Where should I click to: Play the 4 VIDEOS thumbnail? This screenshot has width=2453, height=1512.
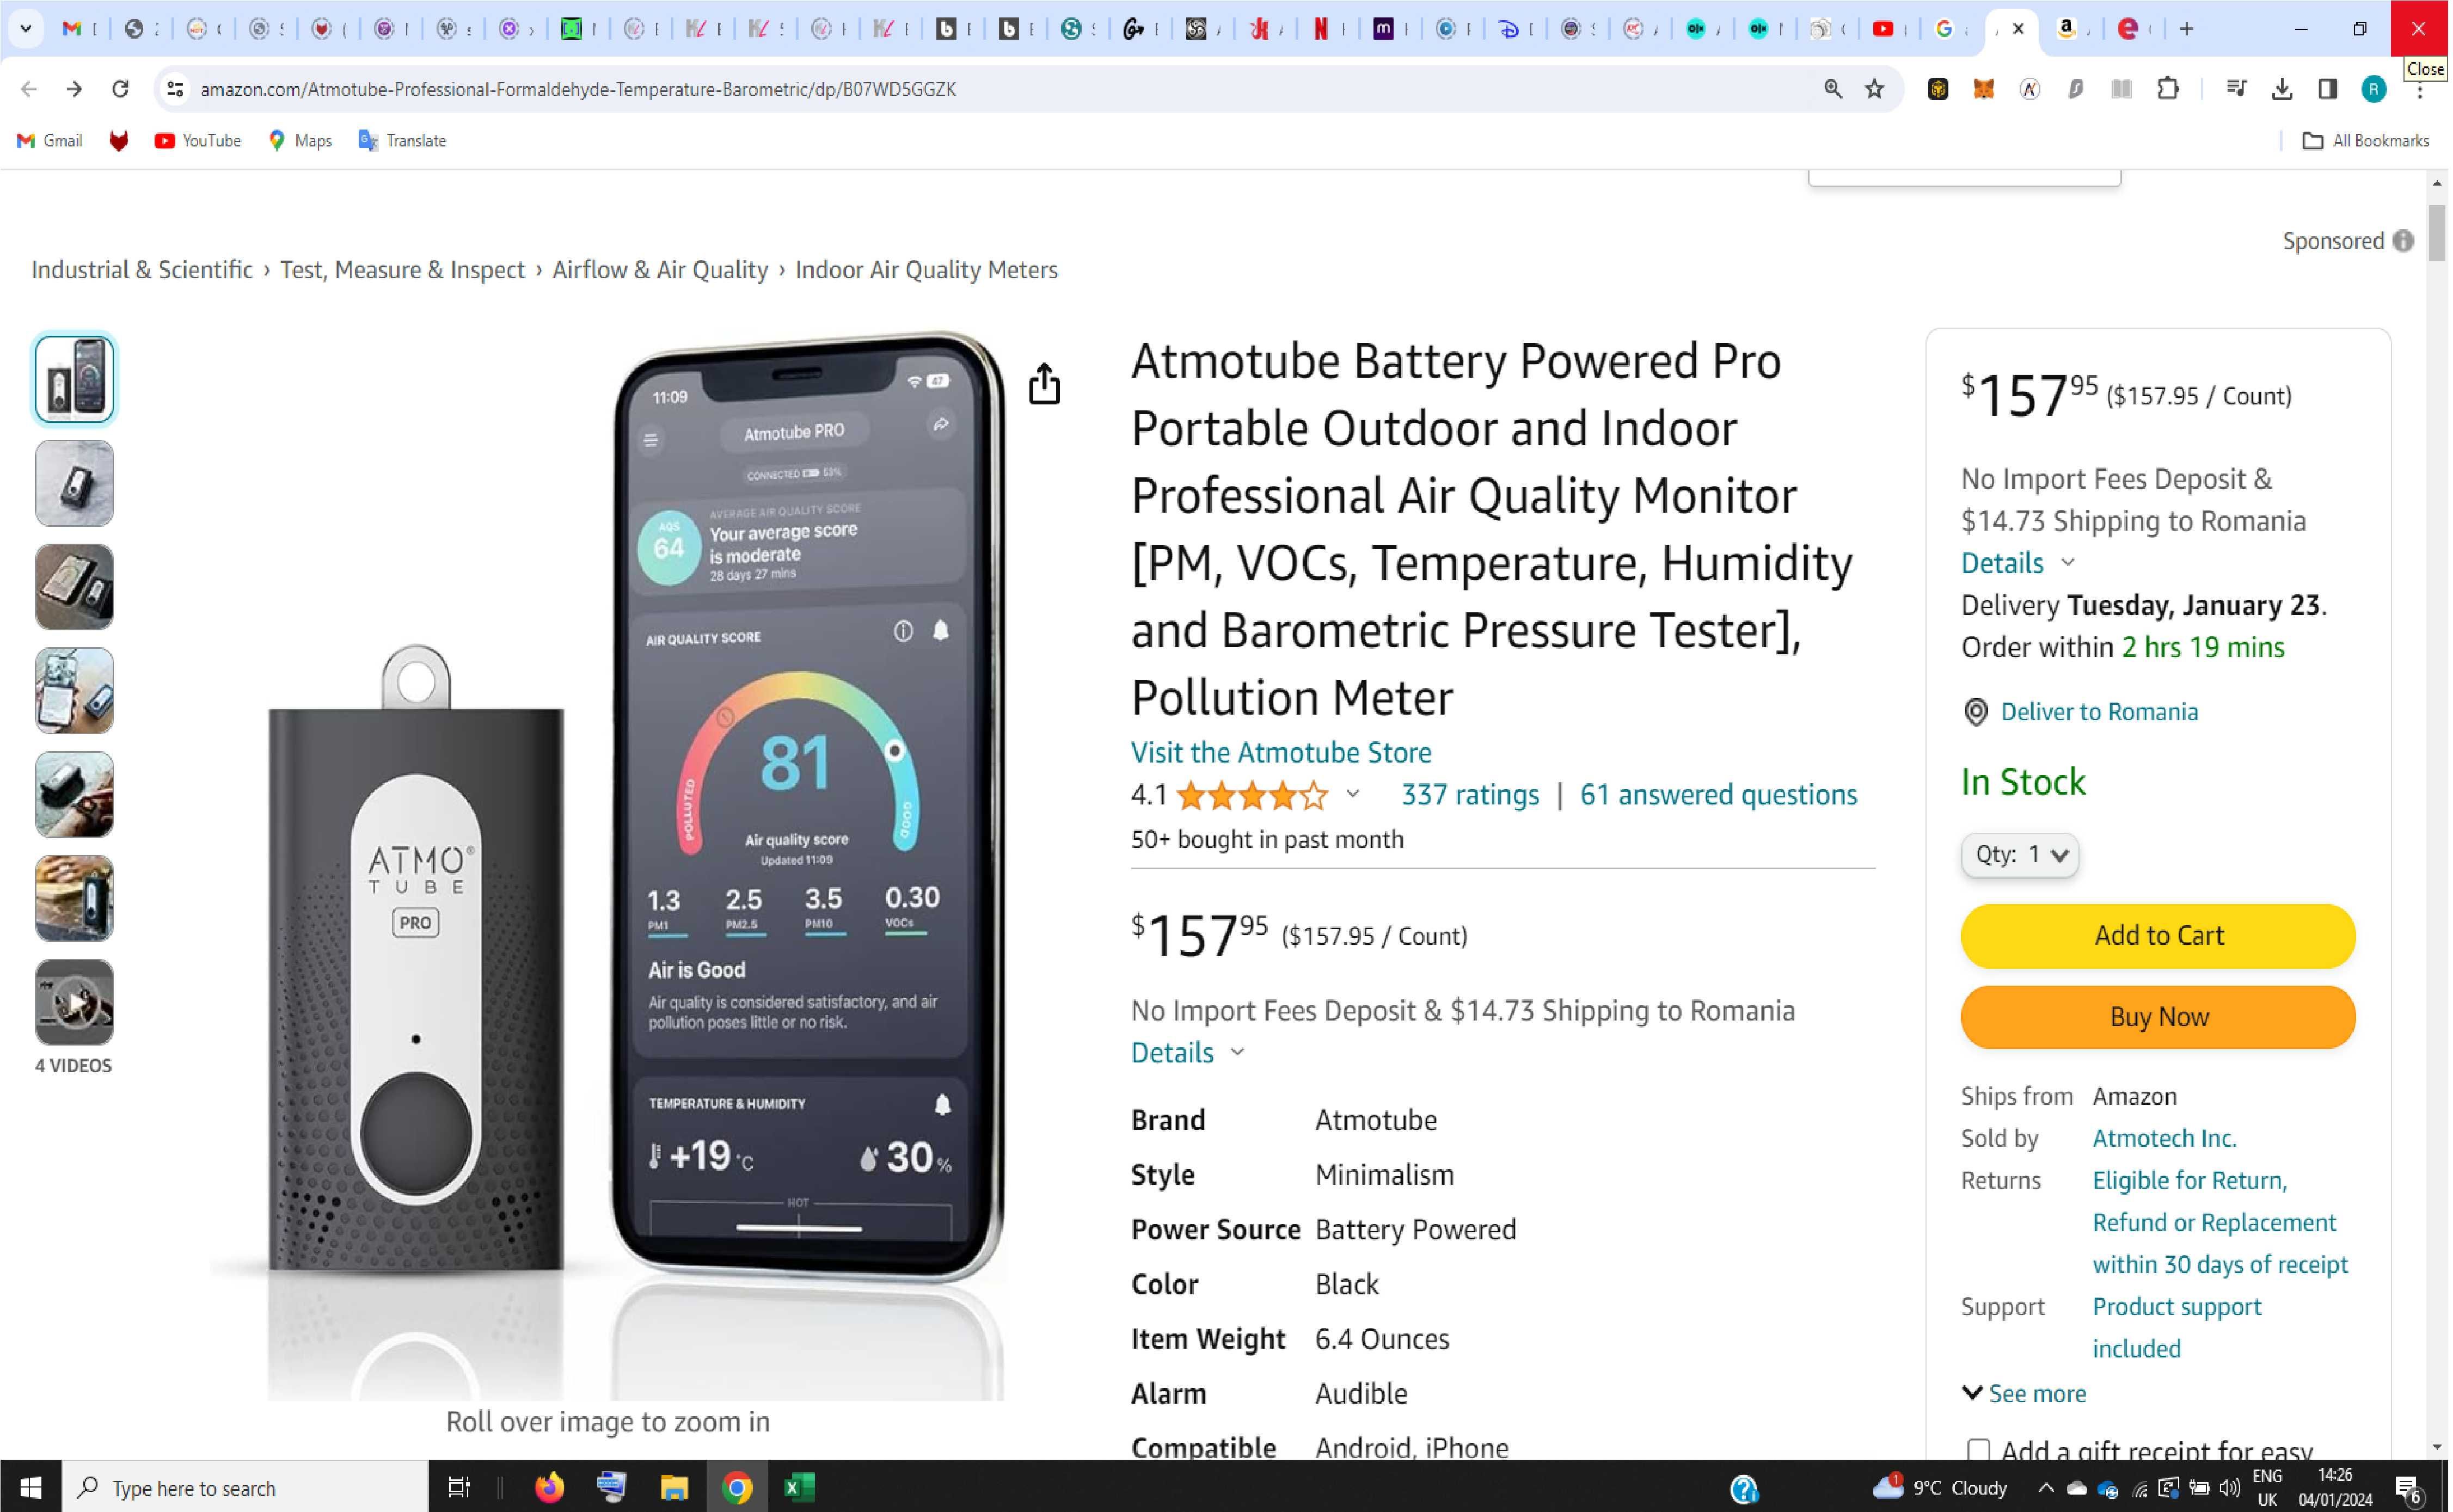pos(74,1002)
